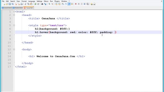Click the closing </html> tag on line 17

click(21, 67)
